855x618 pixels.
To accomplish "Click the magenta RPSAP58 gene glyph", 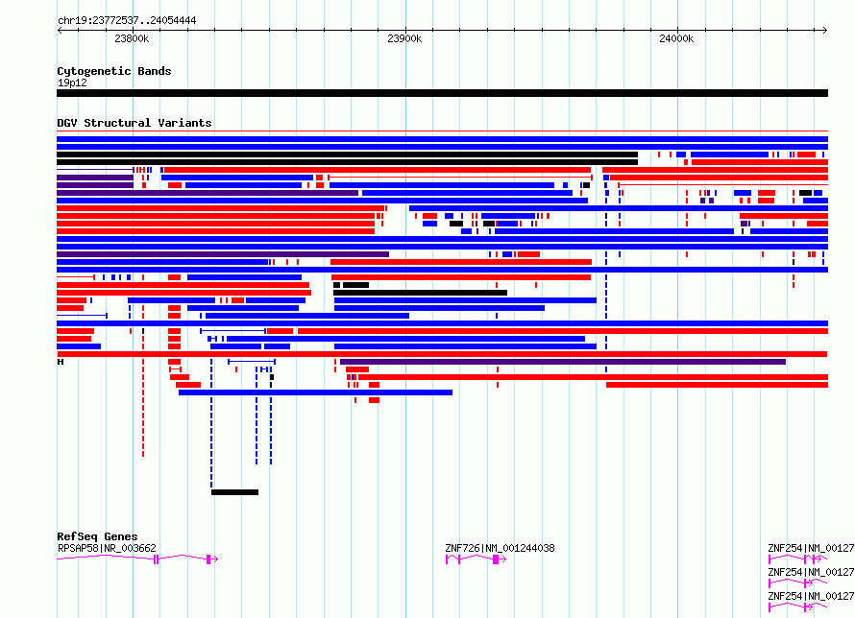I will (x=137, y=559).
